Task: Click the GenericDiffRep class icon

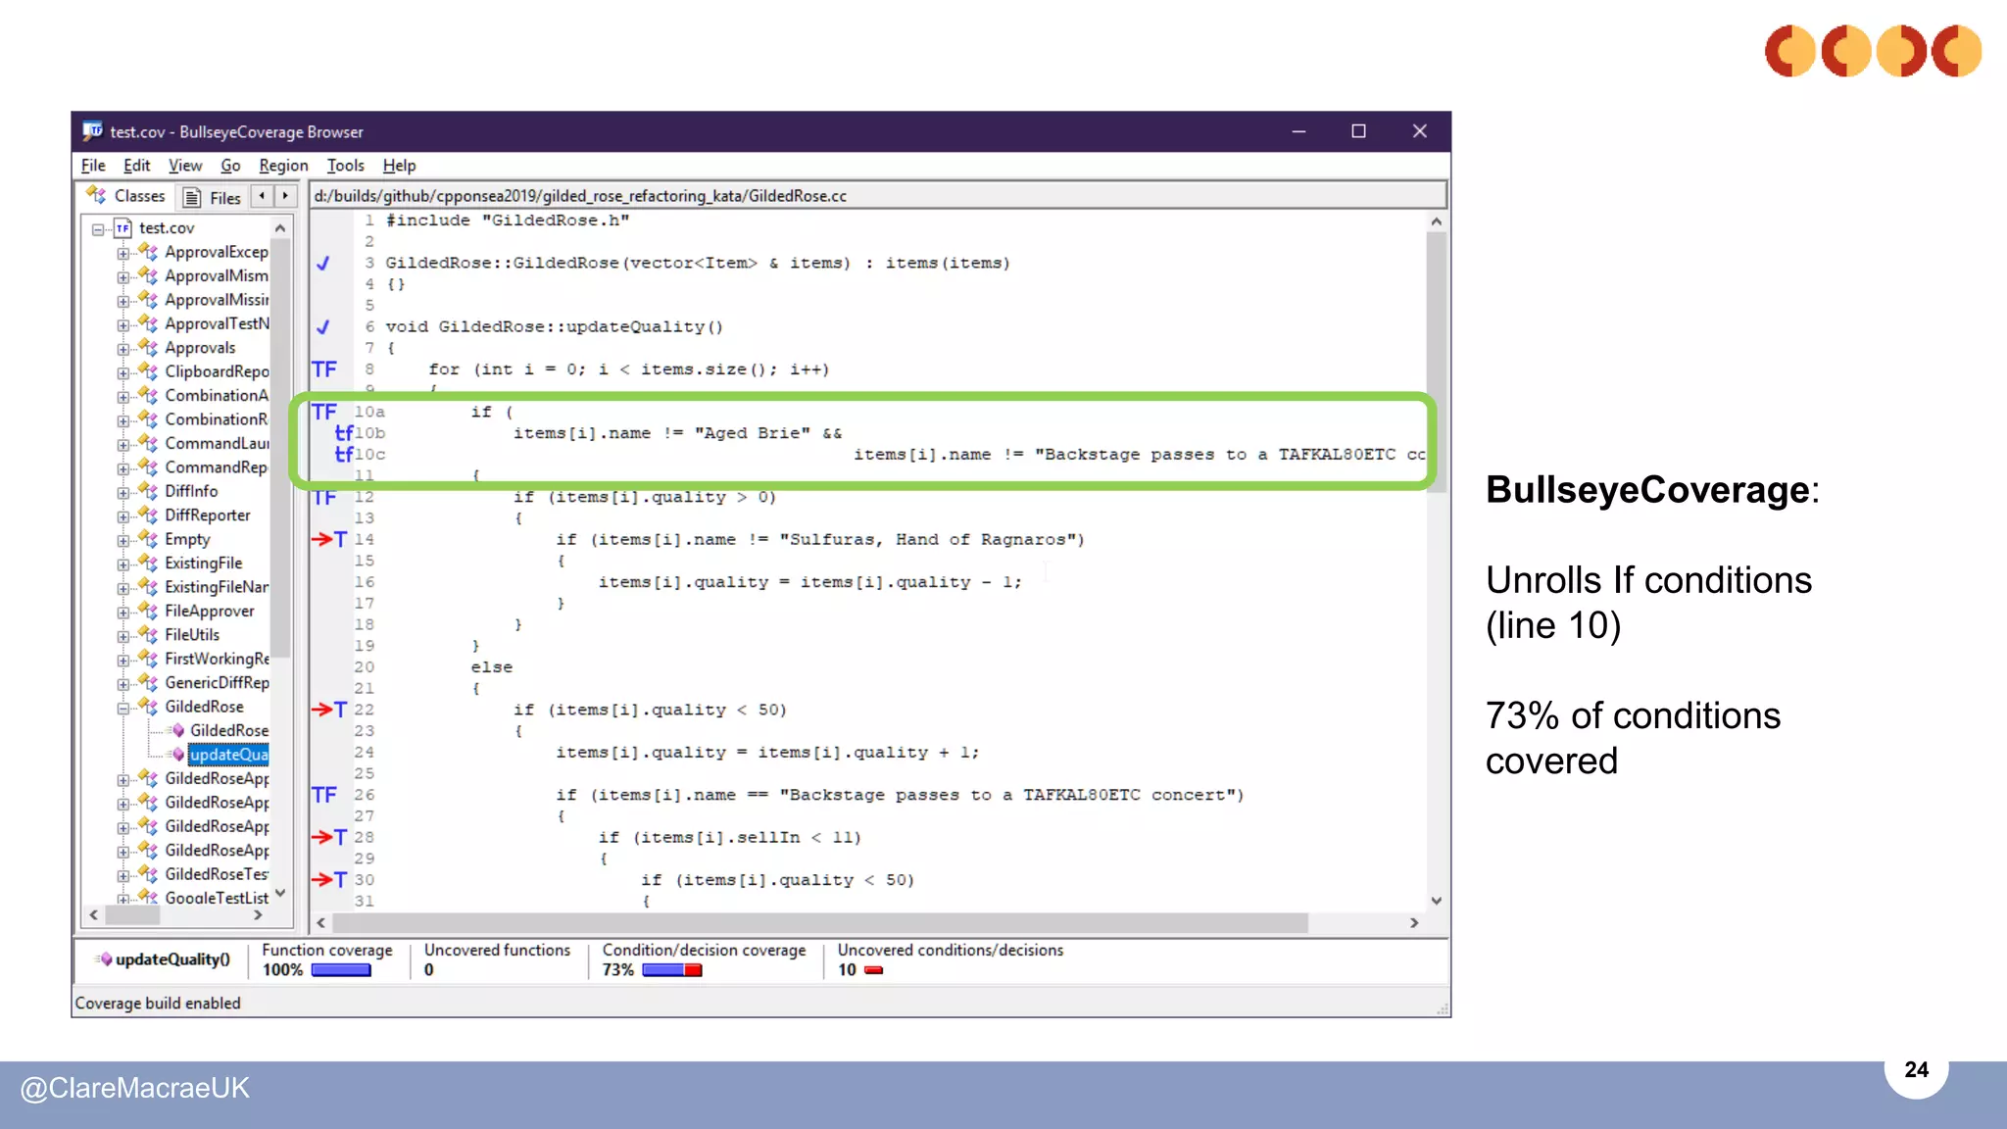Action: pos(148,682)
